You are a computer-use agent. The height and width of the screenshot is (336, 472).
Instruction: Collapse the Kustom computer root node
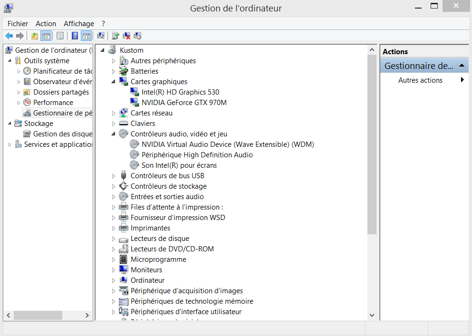103,50
